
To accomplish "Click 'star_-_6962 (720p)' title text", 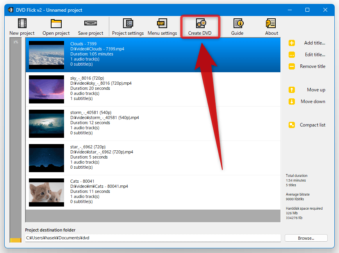I will 88,147.
